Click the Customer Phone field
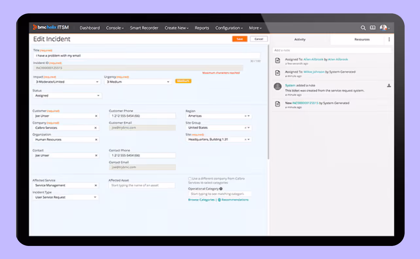Image resolution: width=420 pixels, height=259 pixels. [x=142, y=116]
